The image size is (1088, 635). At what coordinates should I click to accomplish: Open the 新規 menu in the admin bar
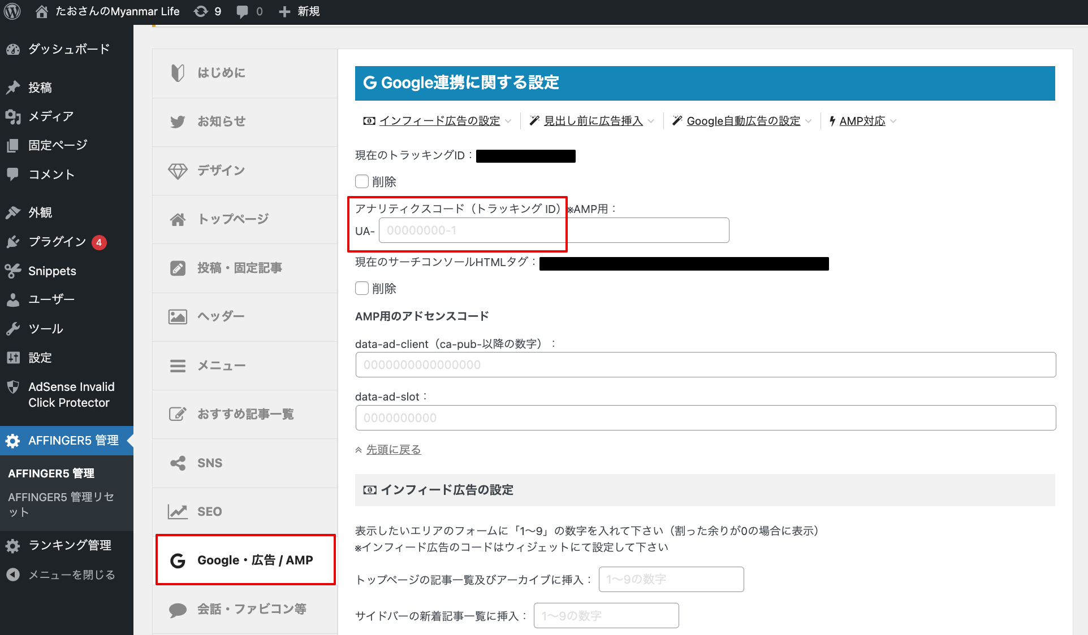click(299, 11)
